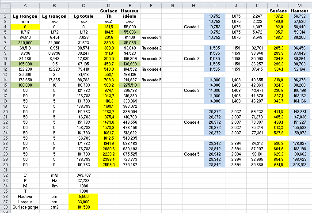Click cell 1,380 next to 1/m

[84, 186]
